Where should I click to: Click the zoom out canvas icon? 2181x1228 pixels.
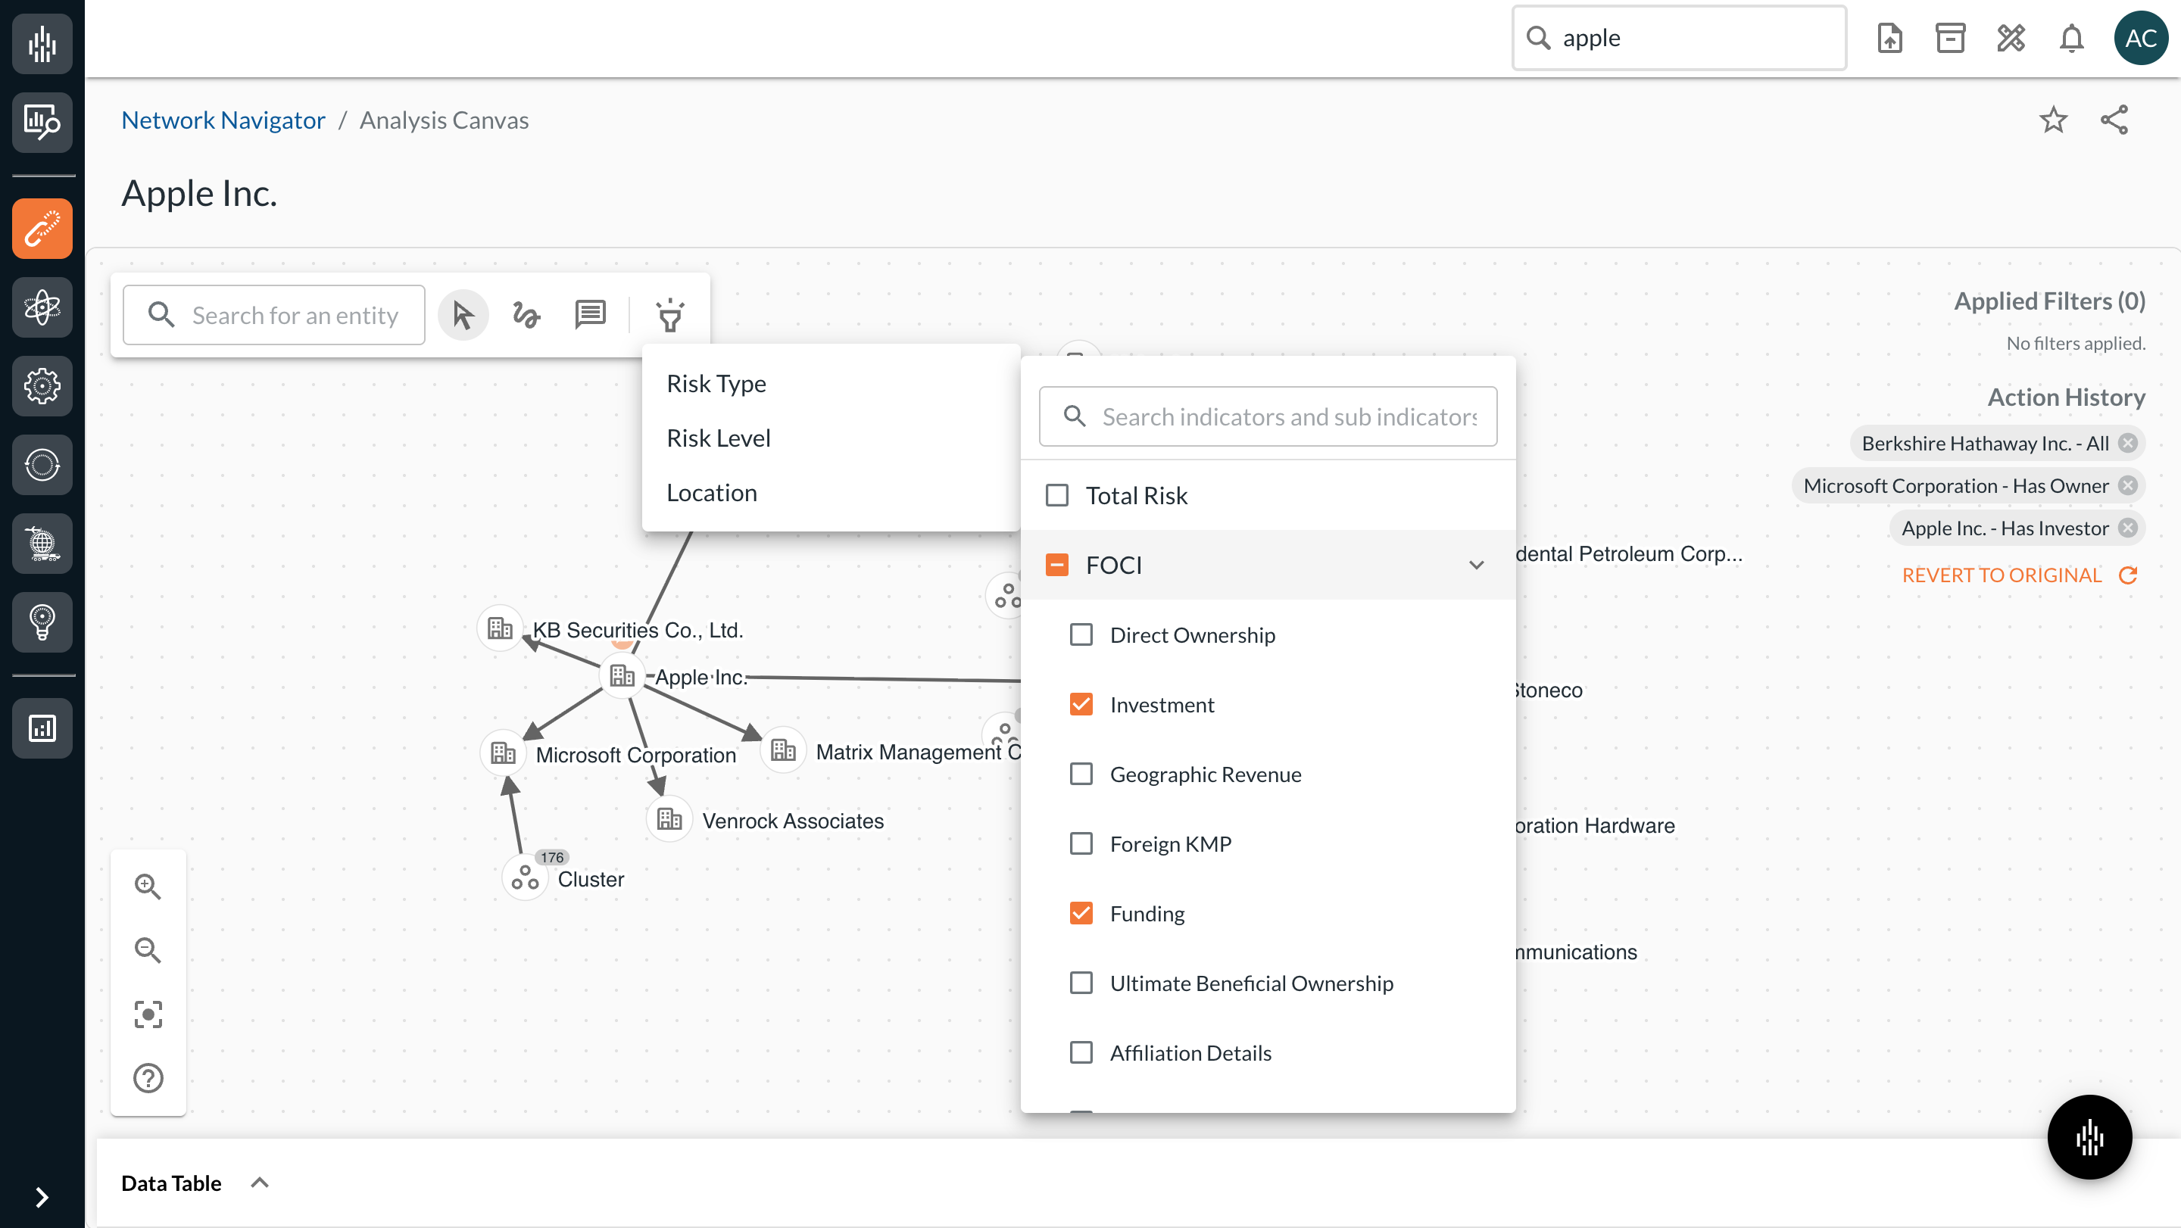coord(148,949)
